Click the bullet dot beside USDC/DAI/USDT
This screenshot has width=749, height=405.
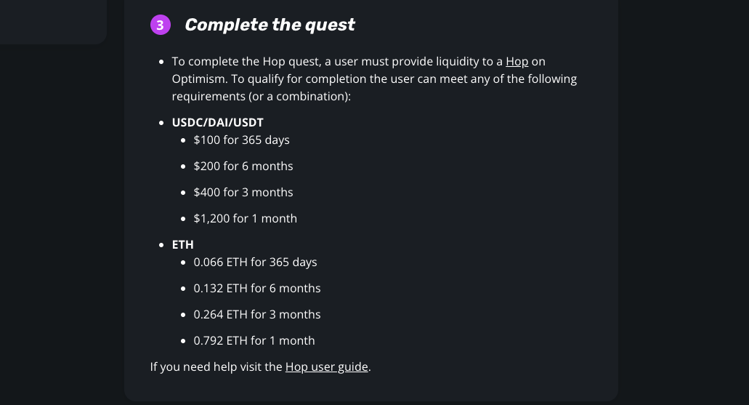coord(161,123)
